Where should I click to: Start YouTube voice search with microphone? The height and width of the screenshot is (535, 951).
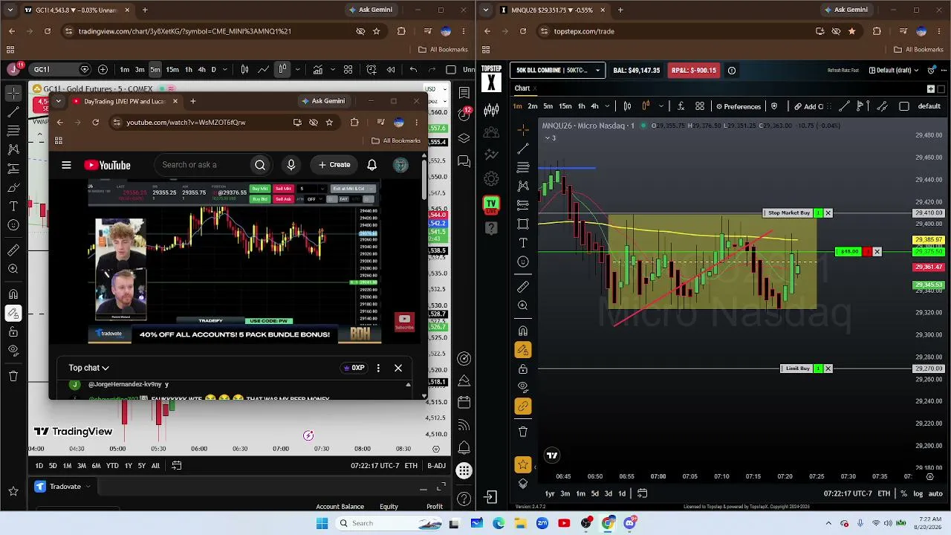(291, 165)
